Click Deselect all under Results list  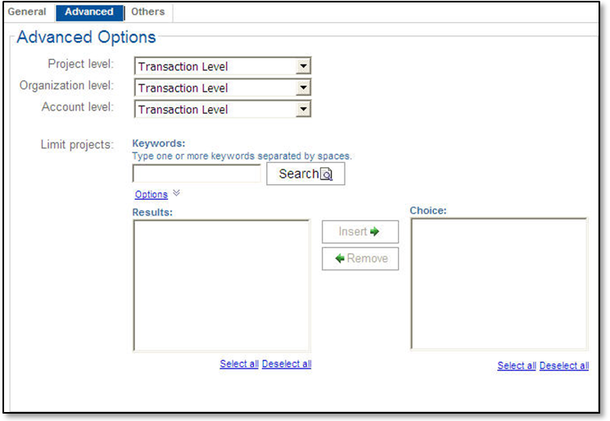(x=287, y=364)
